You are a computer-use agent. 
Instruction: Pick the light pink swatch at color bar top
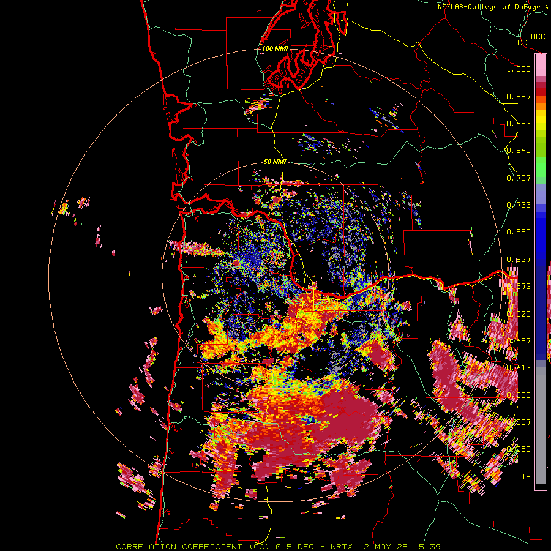tap(541, 65)
